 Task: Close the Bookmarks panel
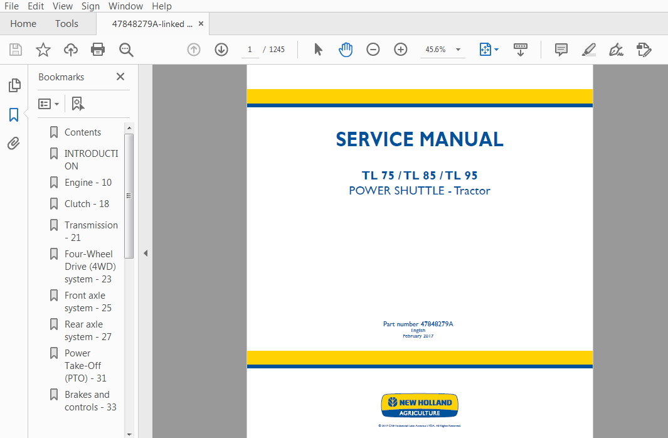coord(120,77)
